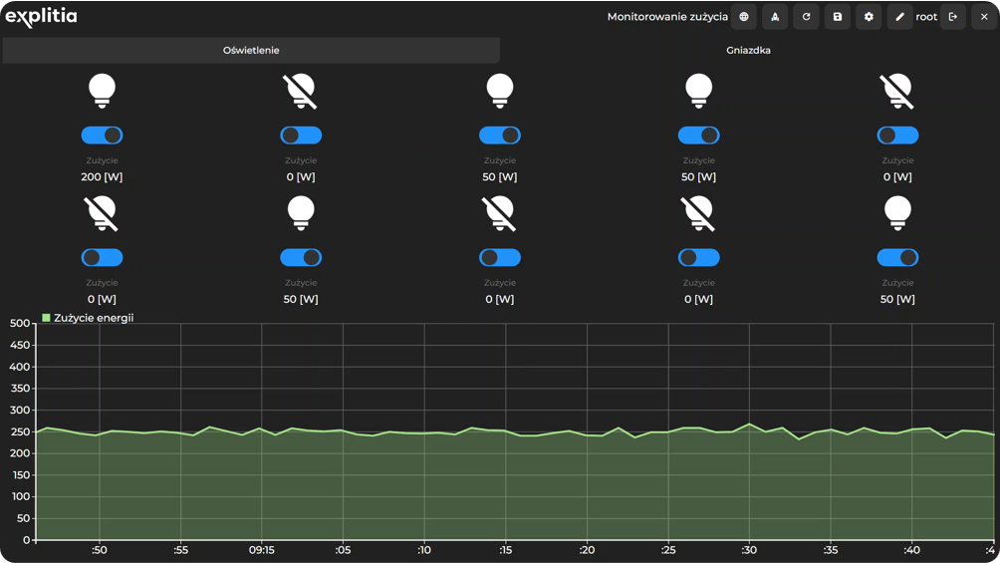Turn off the switch above 200 [W]
1000x563 pixels.
(x=102, y=136)
